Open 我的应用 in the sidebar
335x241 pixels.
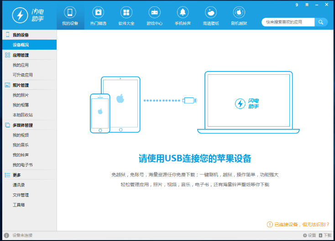[21, 65]
